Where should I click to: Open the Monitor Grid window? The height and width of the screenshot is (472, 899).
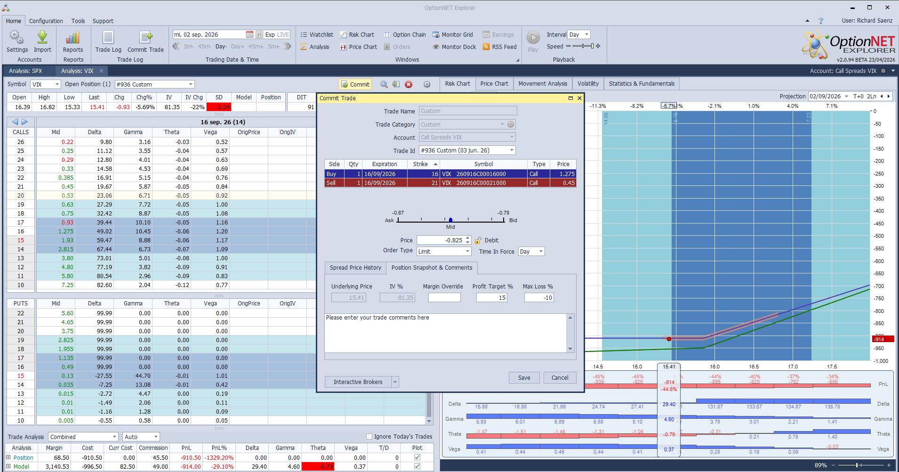coord(453,34)
